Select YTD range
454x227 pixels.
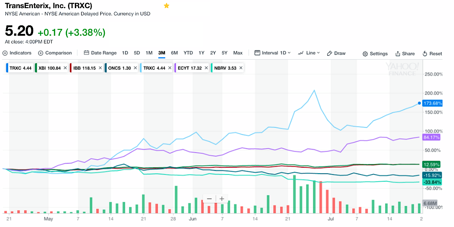188,53
